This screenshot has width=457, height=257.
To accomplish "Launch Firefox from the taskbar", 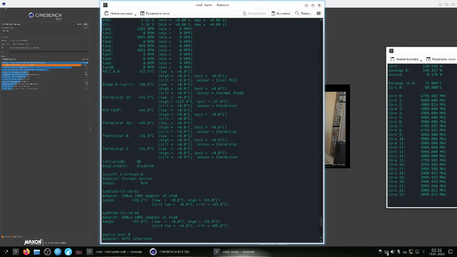I will click(x=26, y=252).
